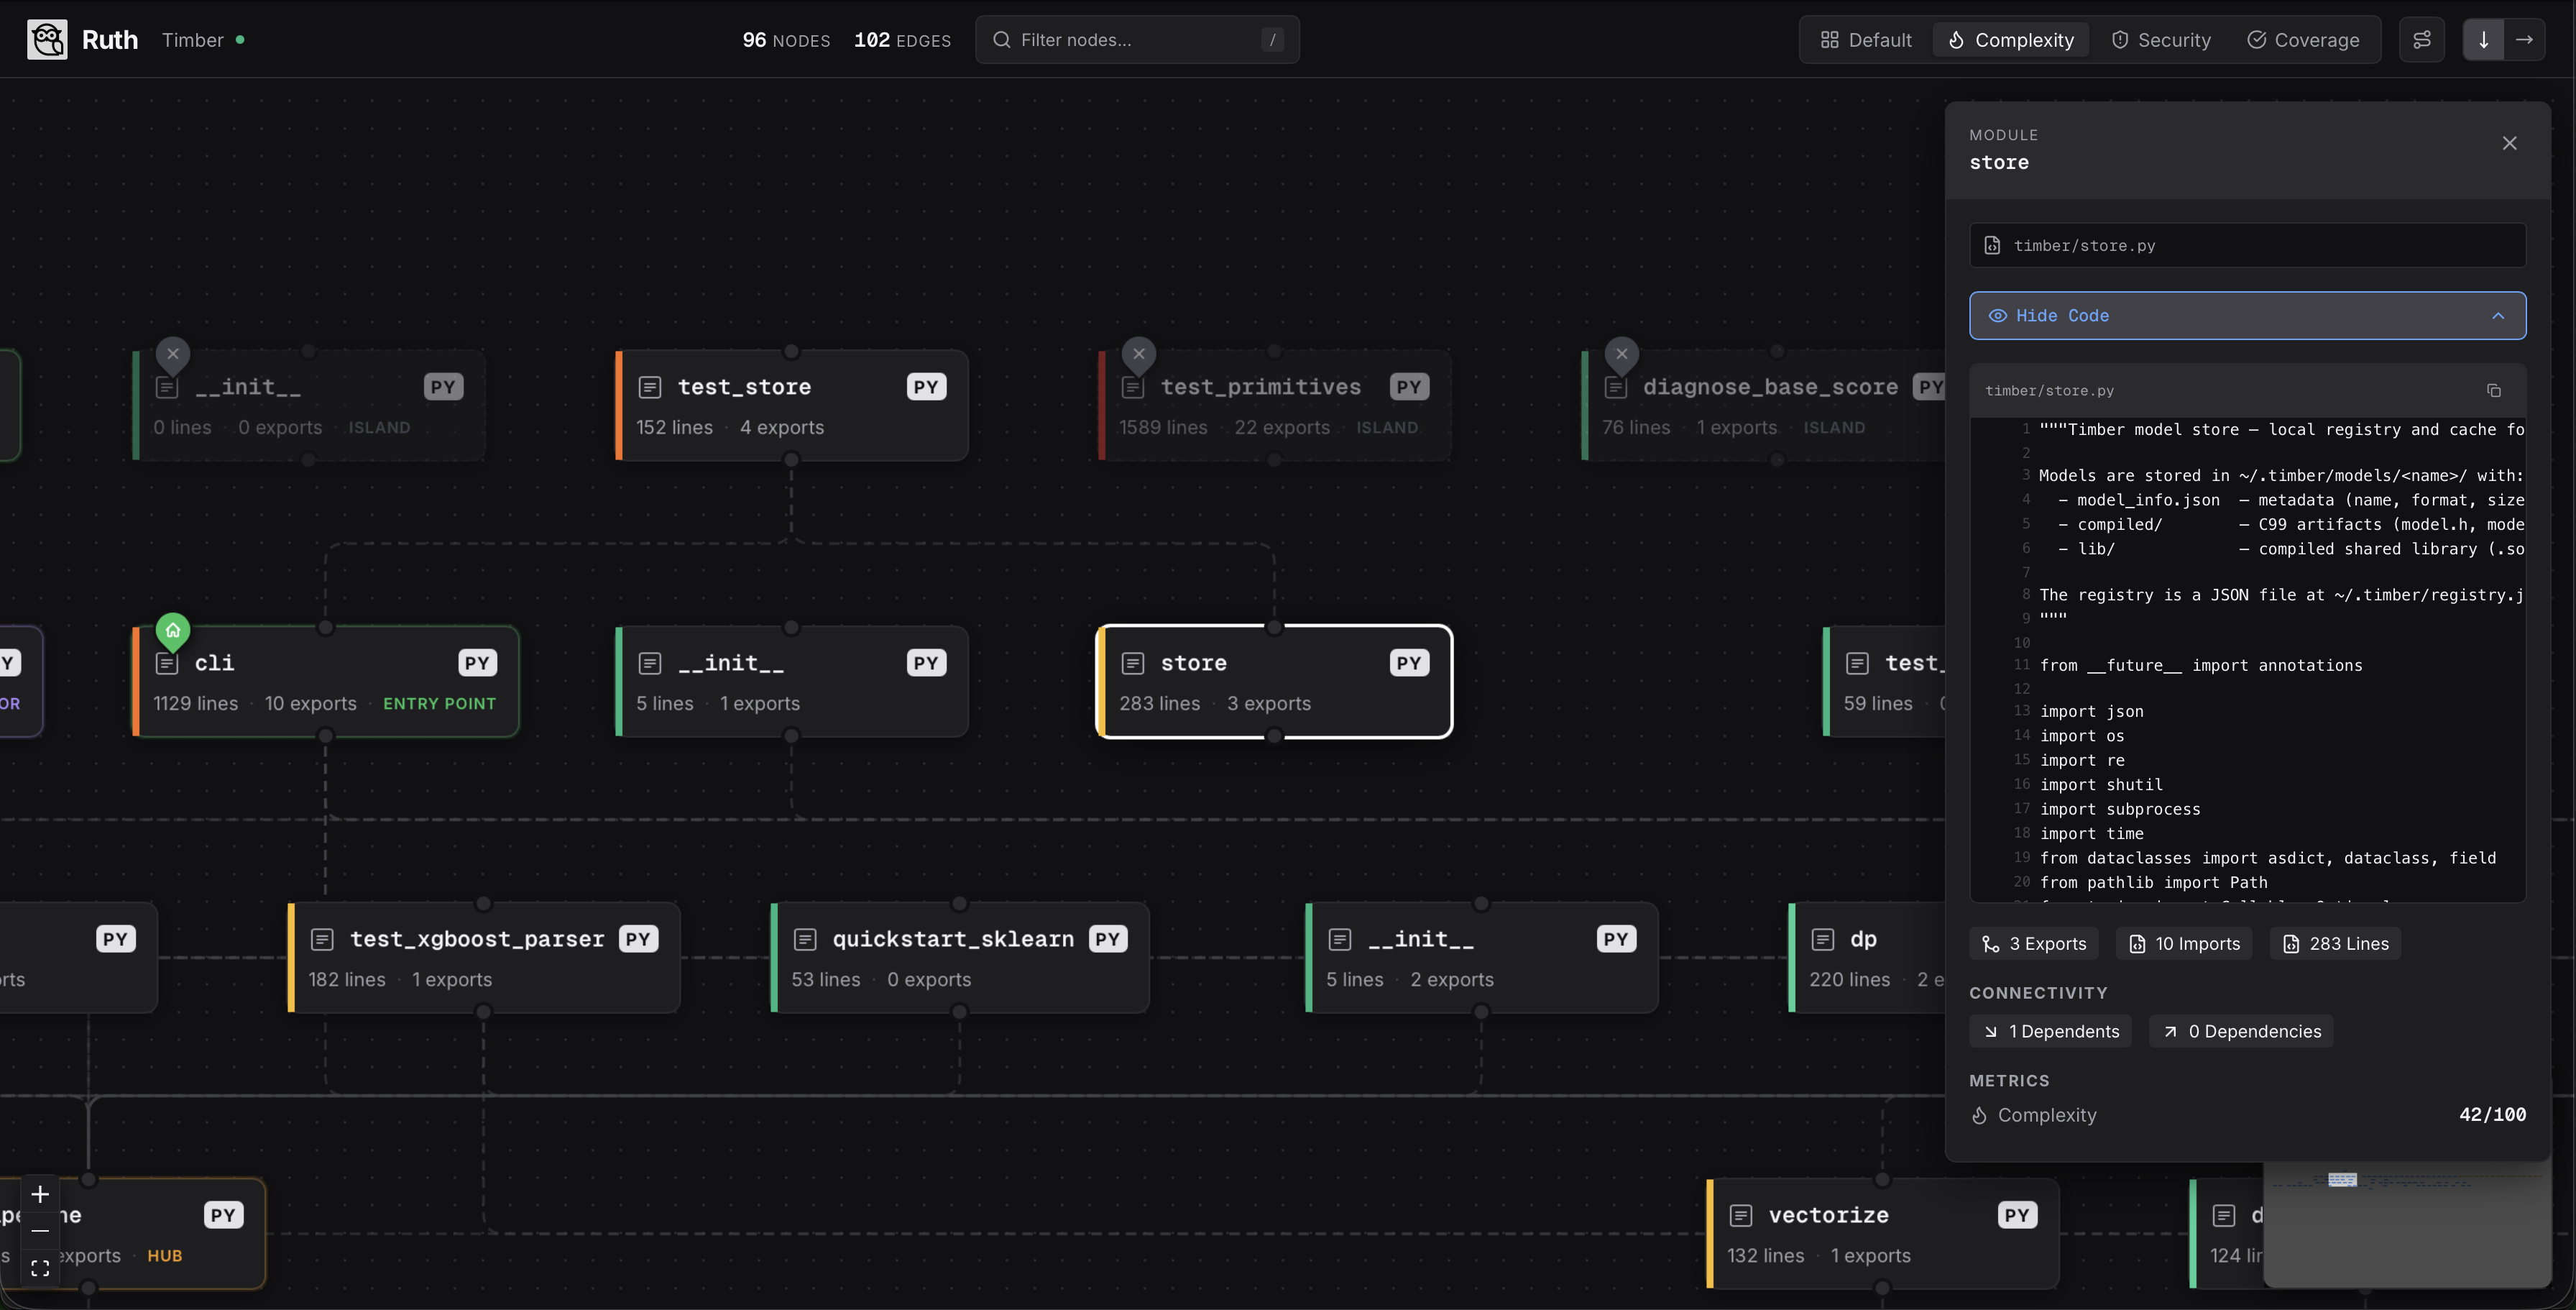The image size is (2576, 1310).
Task: Click the file icon on quickstart_sklearn node
Action: 805,939
